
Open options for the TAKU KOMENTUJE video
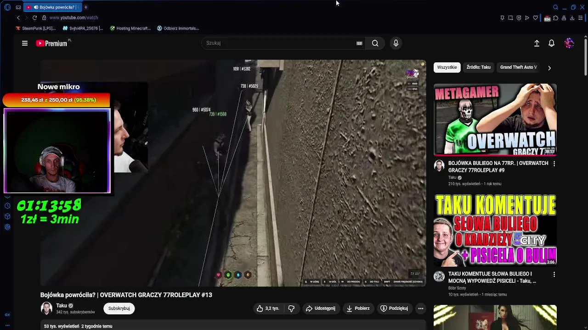[554, 275]
